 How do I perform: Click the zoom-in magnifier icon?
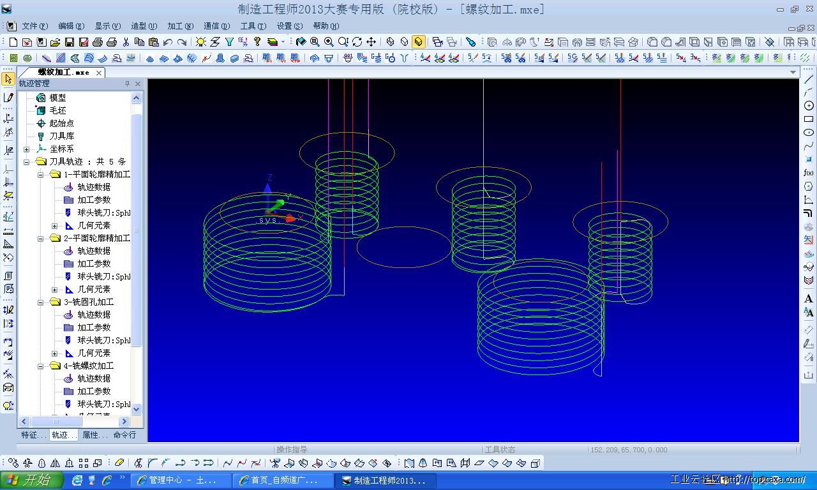tap(329, 42)
